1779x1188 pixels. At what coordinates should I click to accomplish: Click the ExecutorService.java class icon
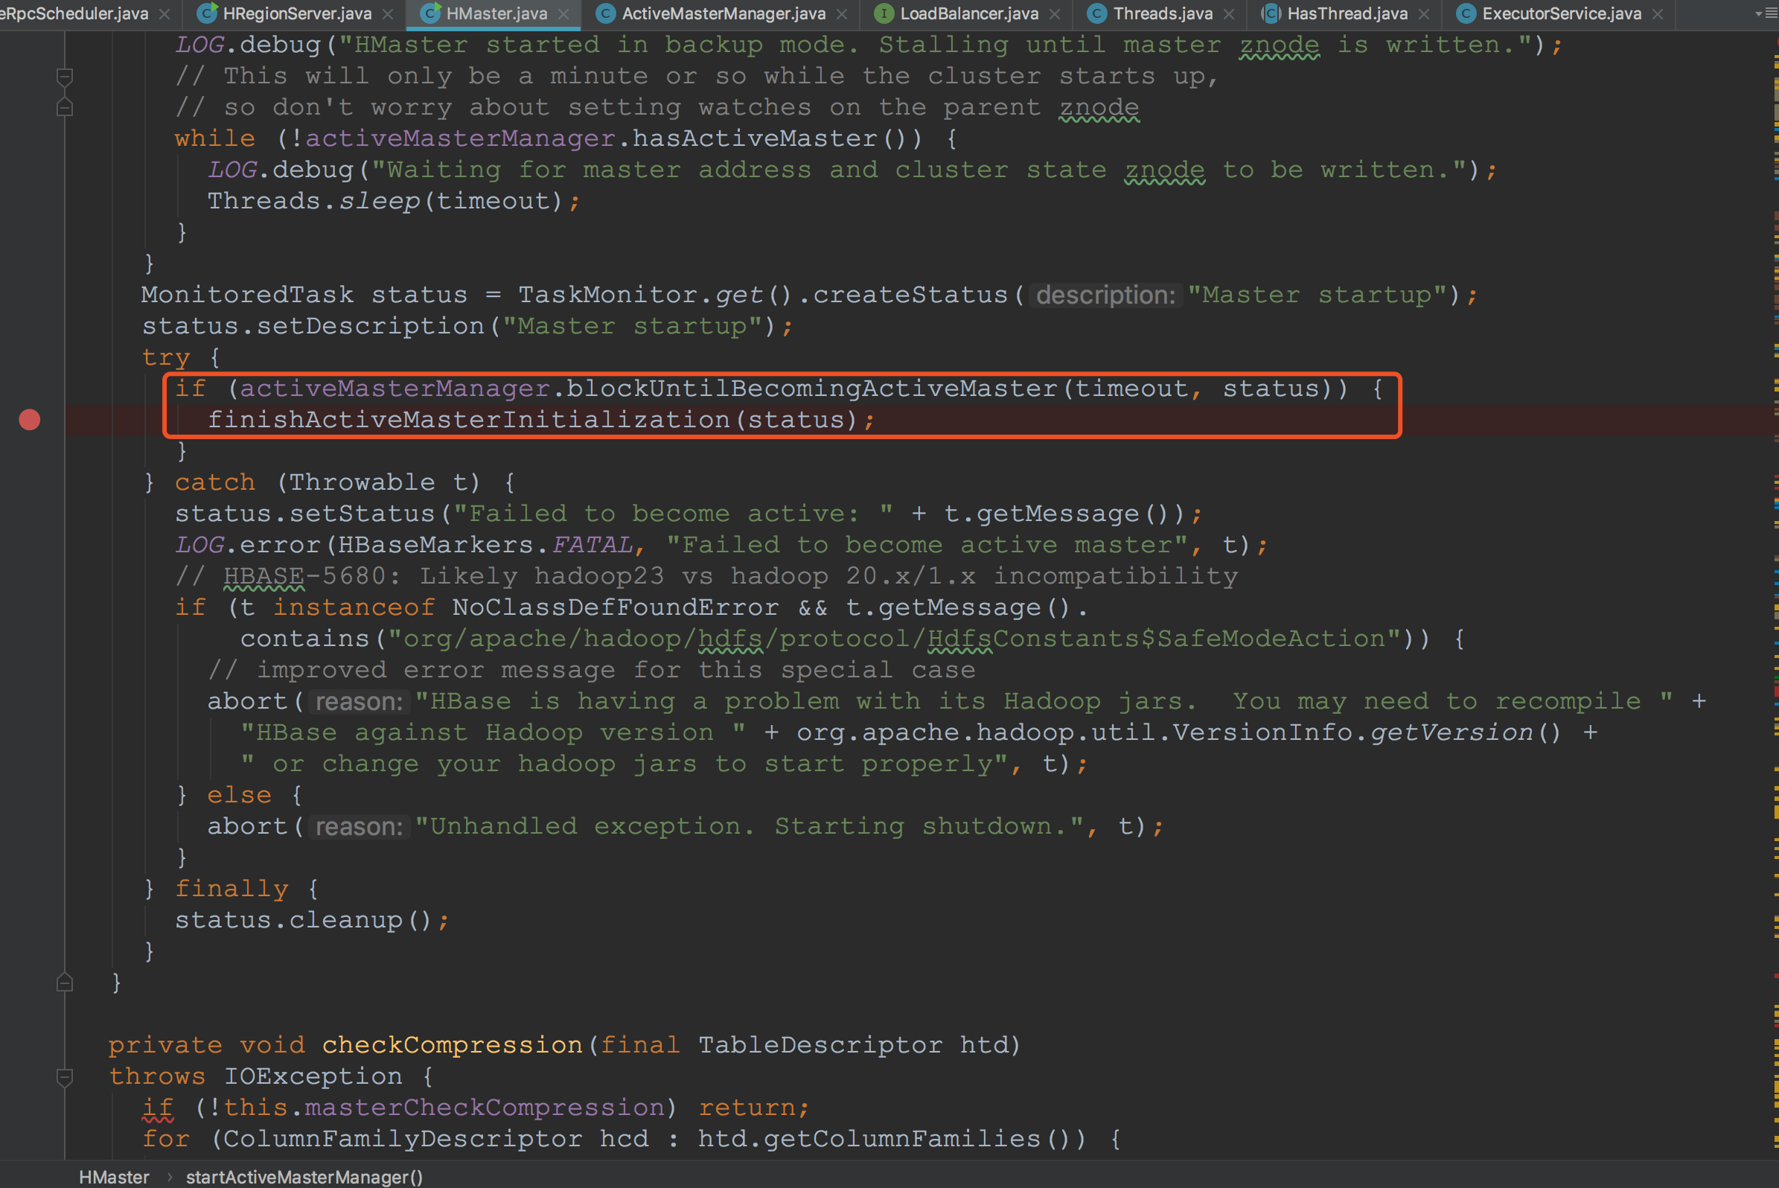pyautogui.click(x=1466, y=13)
